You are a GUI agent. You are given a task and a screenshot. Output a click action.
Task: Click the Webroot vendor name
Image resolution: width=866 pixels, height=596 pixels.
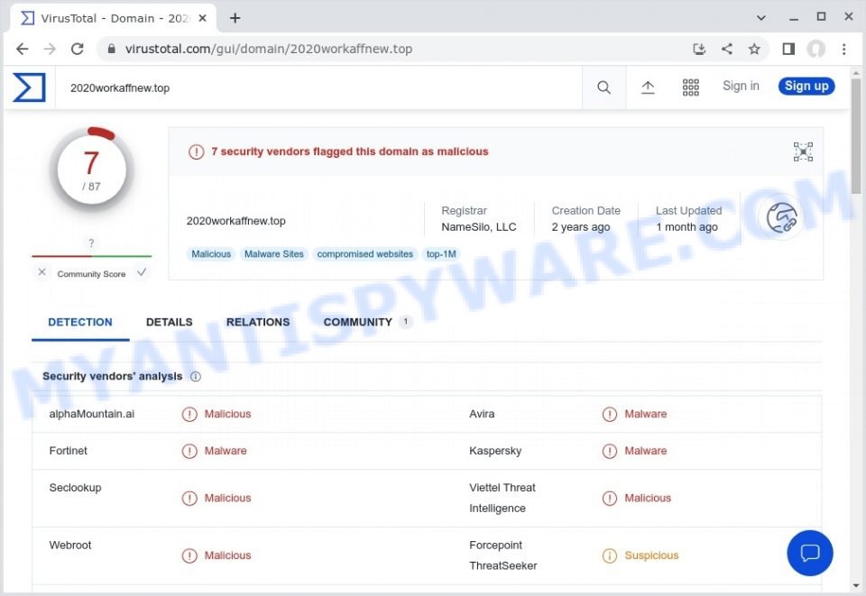70,546
